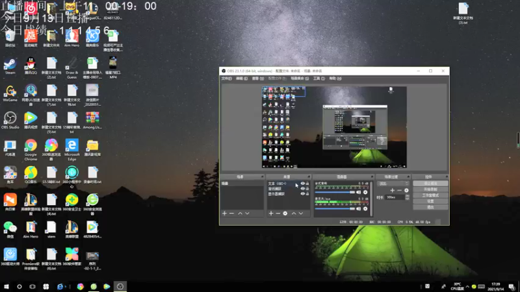Lock the 显示器捕获 source
This screenshot has width=520, height=292.
pyautogui.click(x=307, y=193)
